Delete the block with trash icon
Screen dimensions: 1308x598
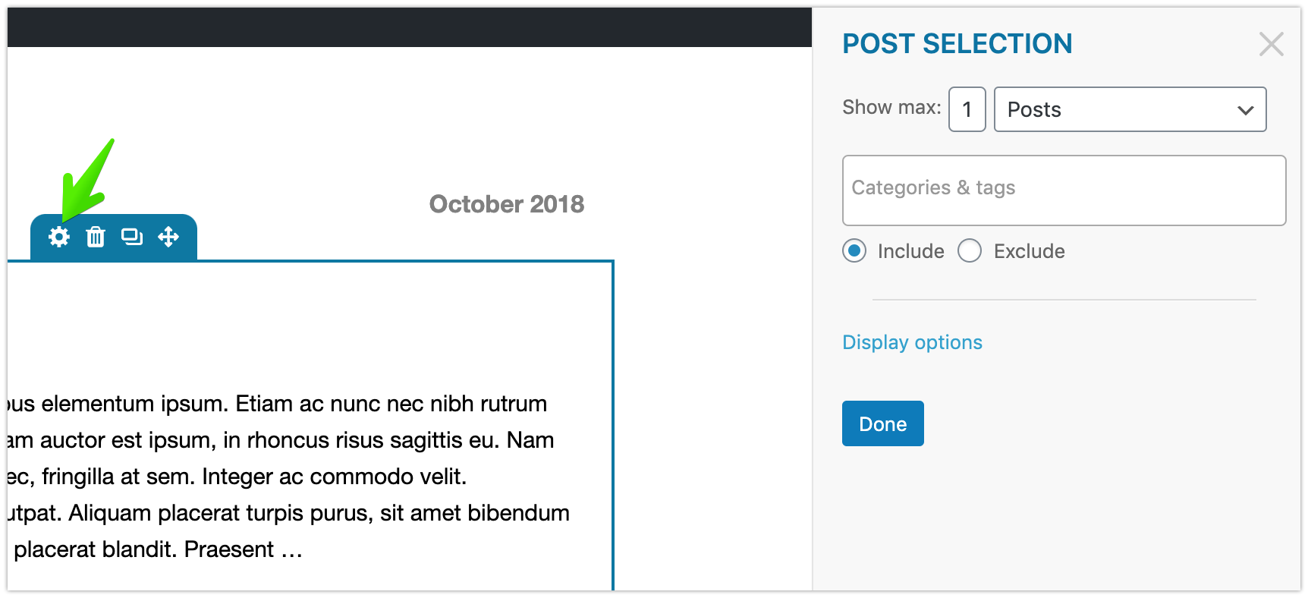(96, 237)
